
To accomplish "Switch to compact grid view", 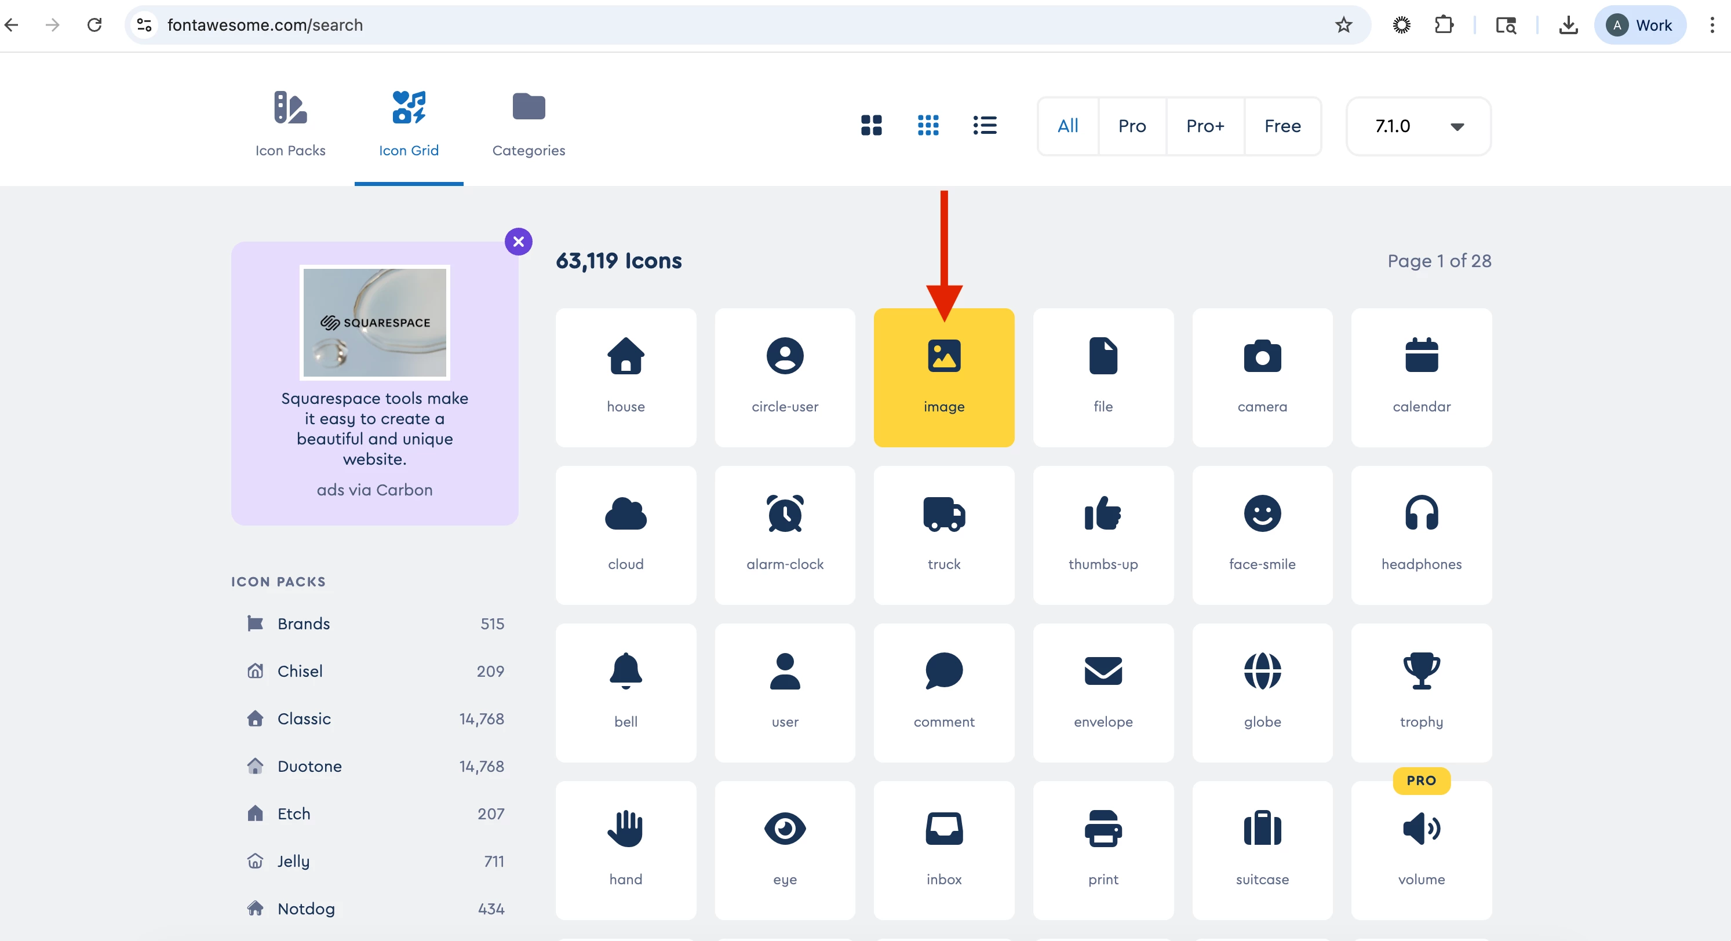I will 928,126.
